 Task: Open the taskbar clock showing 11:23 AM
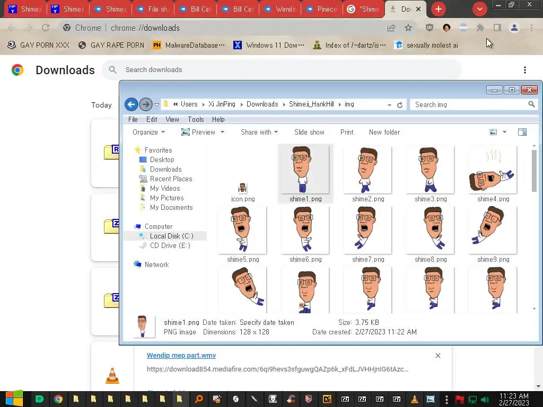(514, 399)
